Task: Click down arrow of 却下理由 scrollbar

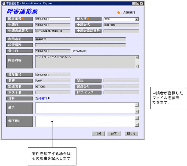Action: 137,125
